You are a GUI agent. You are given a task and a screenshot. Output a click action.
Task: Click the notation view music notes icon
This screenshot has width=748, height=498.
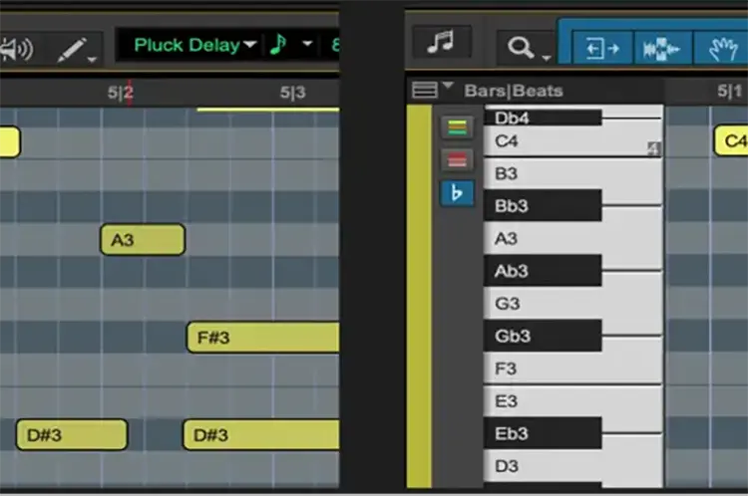441,42
